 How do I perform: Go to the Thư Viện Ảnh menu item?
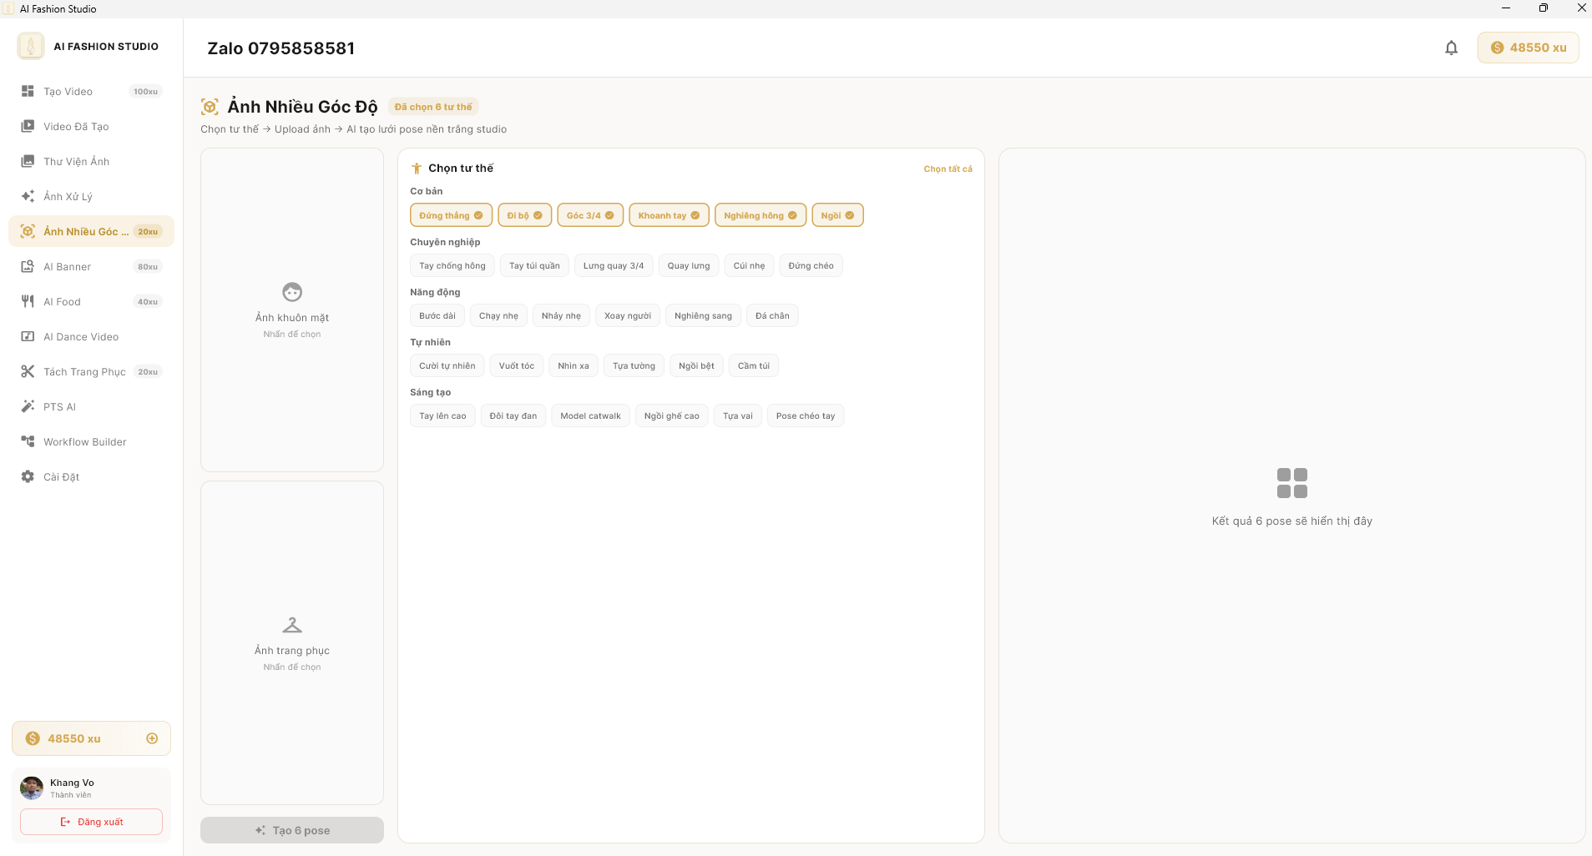pyautogui.click(x=76, y=162)
